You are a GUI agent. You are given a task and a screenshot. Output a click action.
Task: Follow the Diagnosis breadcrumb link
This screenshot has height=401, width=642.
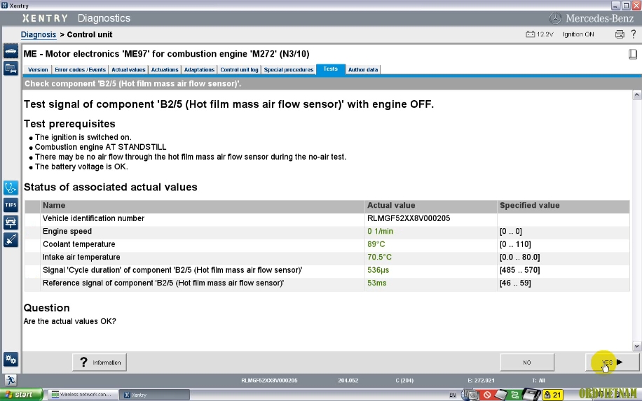39,35
